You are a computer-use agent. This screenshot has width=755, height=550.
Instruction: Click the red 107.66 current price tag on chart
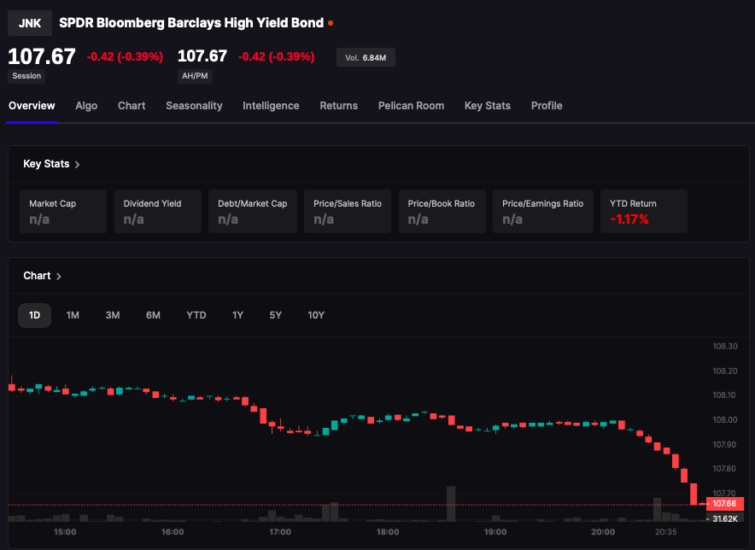coord(724,504)
